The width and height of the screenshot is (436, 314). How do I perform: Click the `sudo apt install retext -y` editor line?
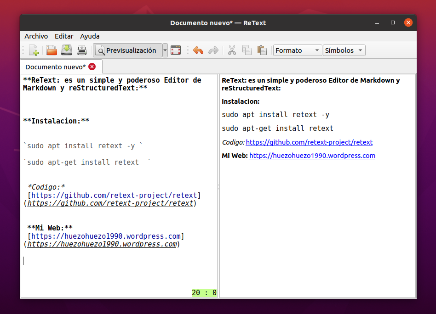[83, 146]
